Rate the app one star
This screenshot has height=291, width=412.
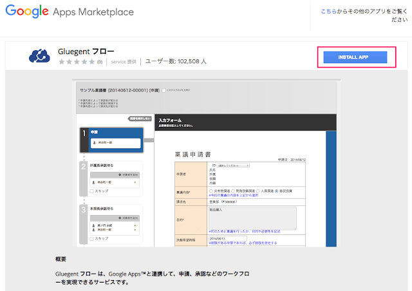(x=62, y=62)
